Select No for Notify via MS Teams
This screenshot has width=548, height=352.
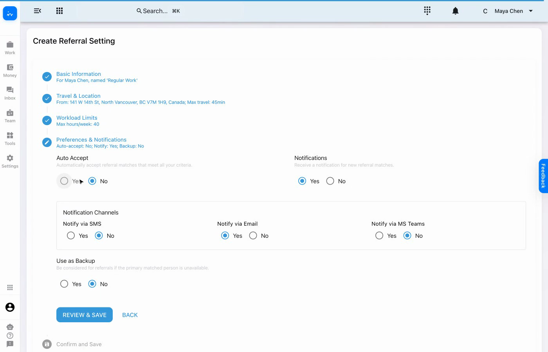[x=407, y=236]
